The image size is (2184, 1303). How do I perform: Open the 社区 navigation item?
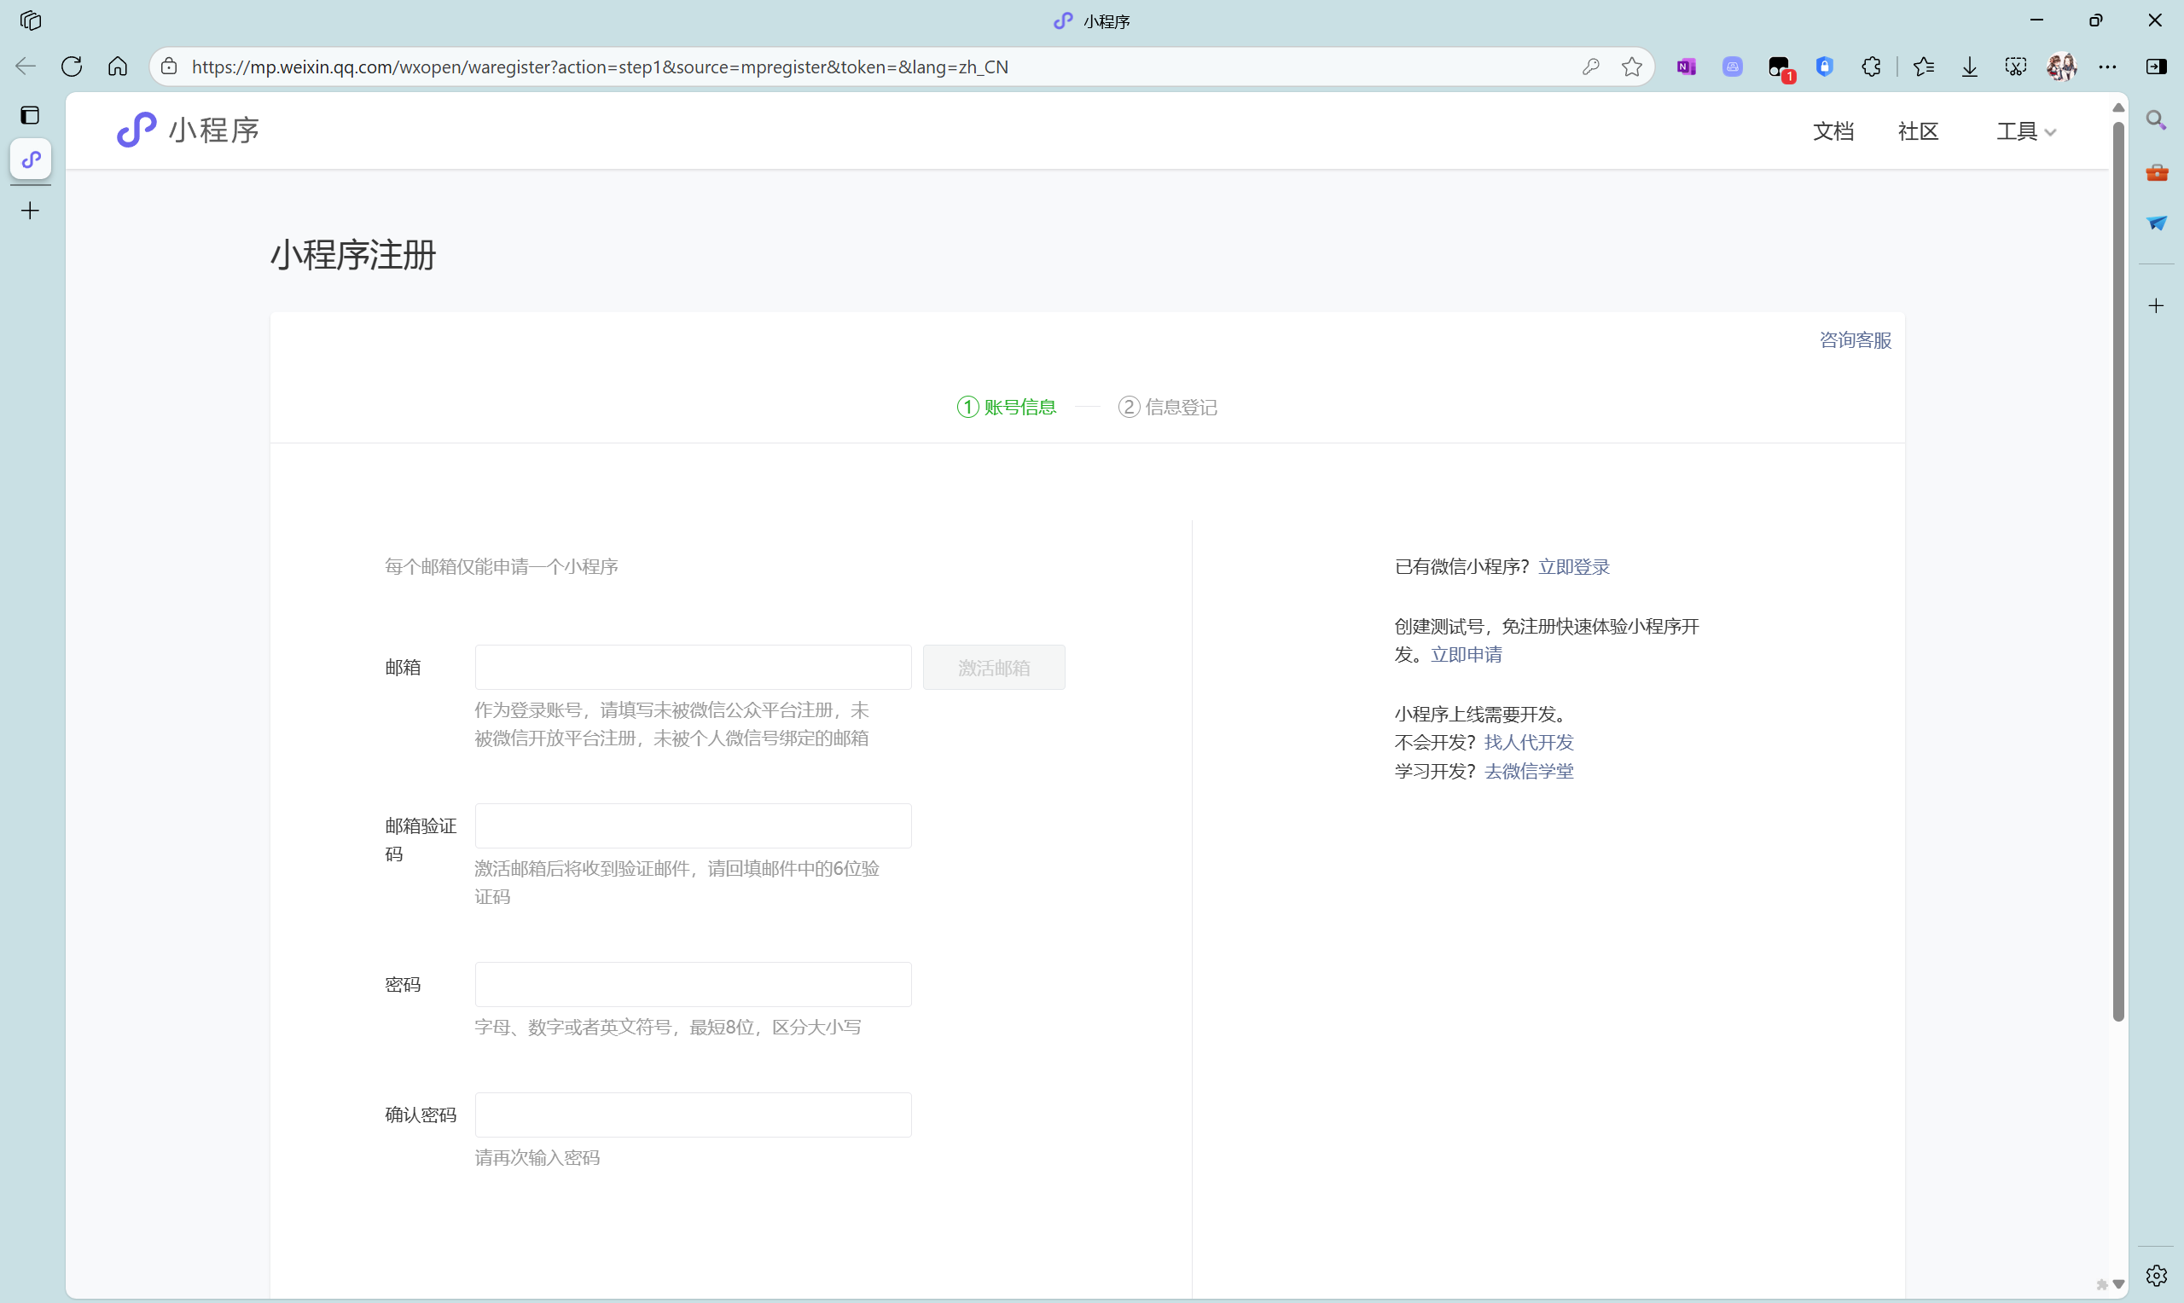point(1917,131)
